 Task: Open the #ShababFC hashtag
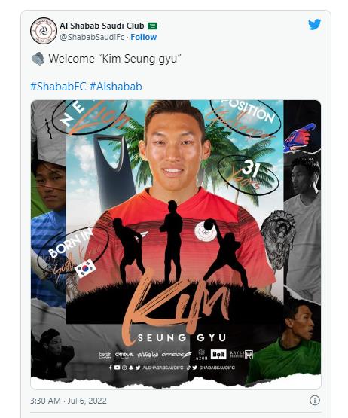(58, 87)
